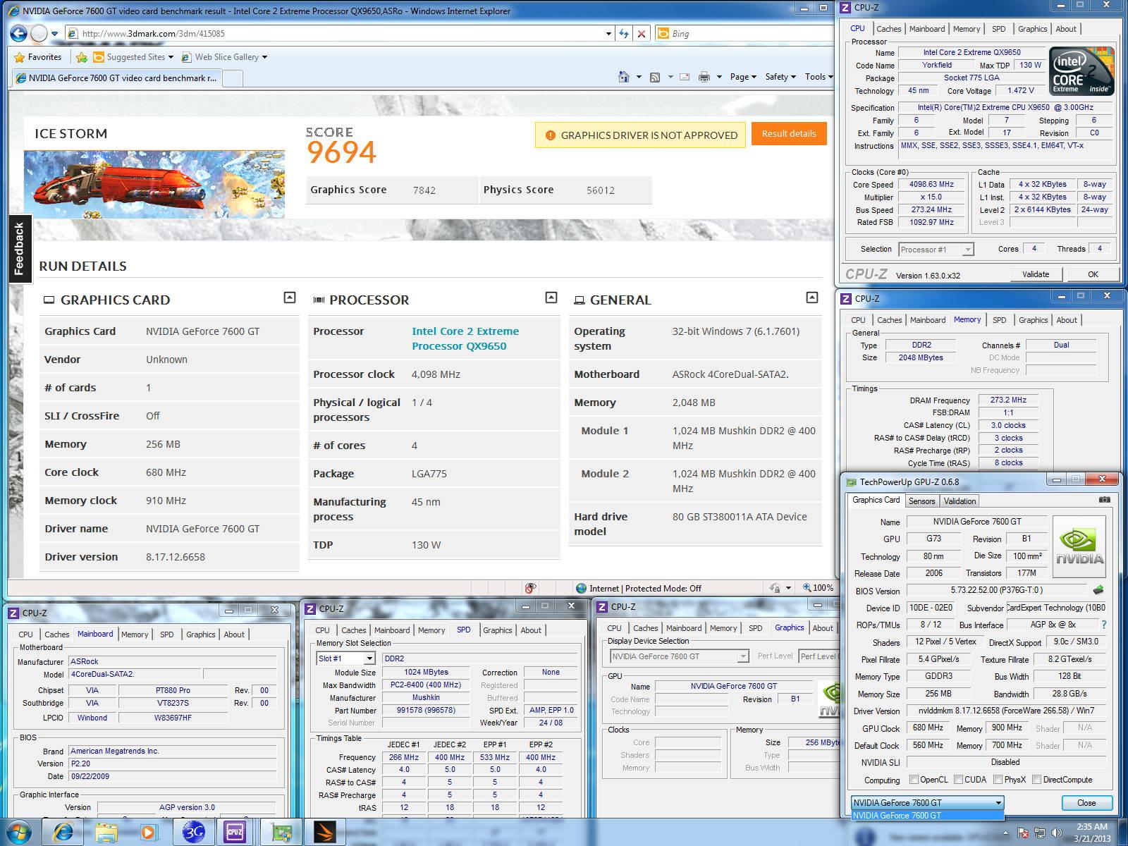The width and height of the screenshot is (1128, 846).
Task: Toggle the DirectCompute checkbox in GPU-Z
Action: pyautogui.click(x=1036, y=780)
